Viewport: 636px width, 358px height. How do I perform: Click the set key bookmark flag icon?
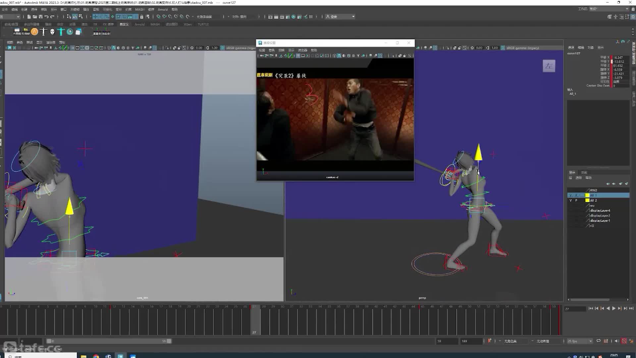[x=489, y=341]
